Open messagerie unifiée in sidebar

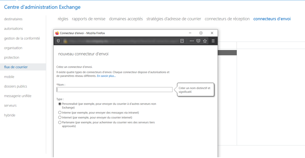coord(18,96)
